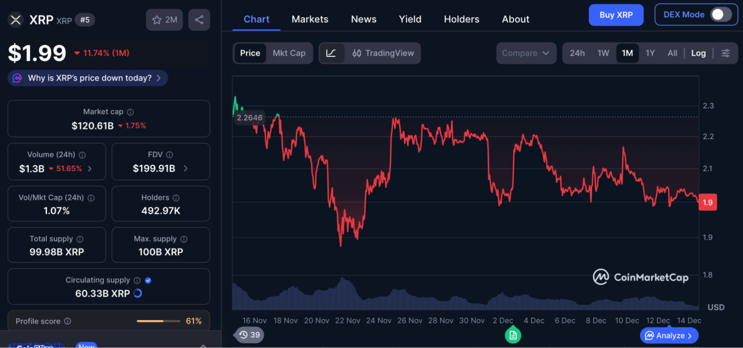Switch to the Markets tab
Image resolution: width=743 pixels, height=348 pixels.
pyautogui.click(x=310, y=19)
